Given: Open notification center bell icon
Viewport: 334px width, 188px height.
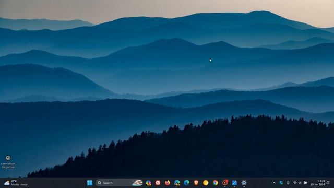Looking at the screenshot, I should click(x=328, y=183).
